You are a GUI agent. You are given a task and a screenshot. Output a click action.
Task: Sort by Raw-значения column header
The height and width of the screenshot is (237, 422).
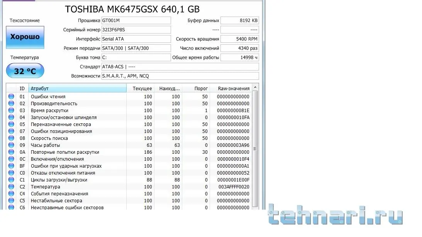230,88
